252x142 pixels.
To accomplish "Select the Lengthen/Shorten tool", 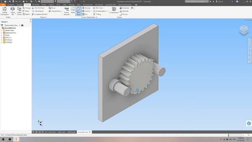I will 39,14.
